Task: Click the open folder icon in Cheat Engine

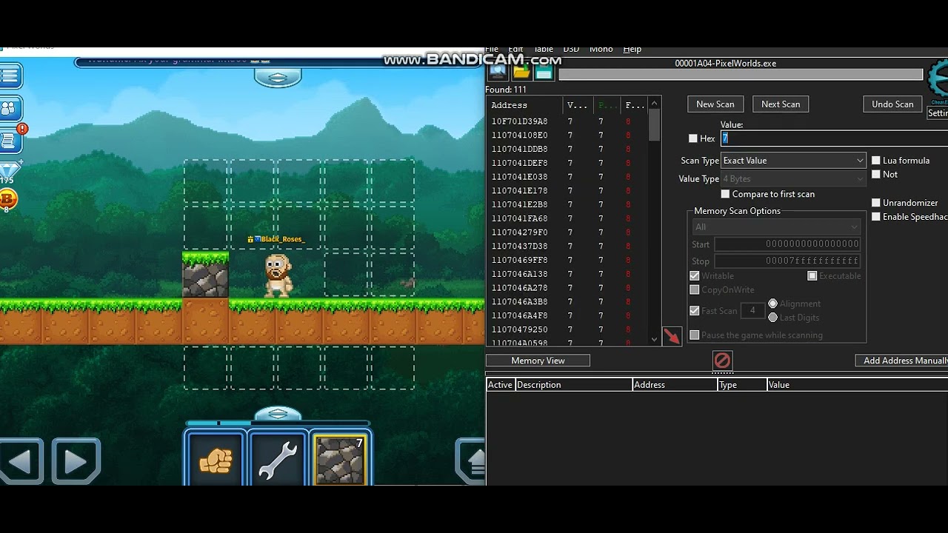Action: pos(521,71)
